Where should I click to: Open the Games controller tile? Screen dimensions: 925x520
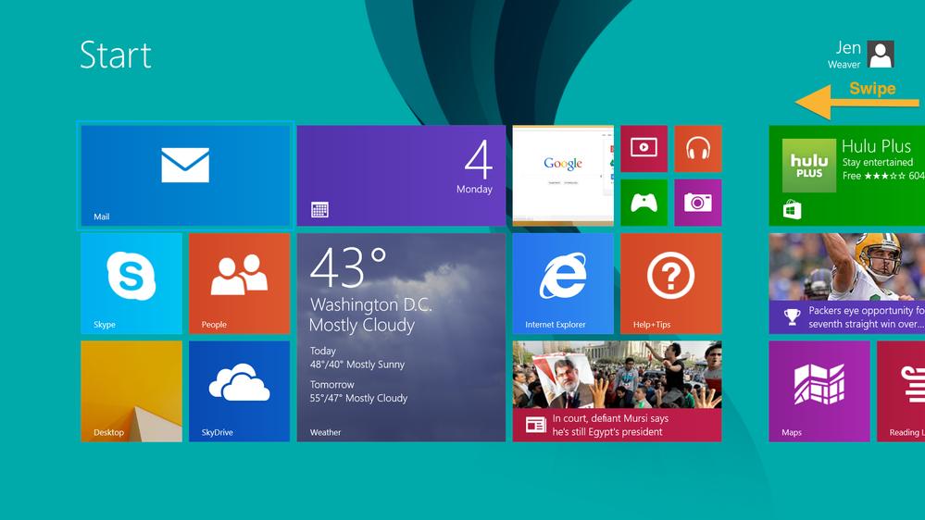(644, 203)
